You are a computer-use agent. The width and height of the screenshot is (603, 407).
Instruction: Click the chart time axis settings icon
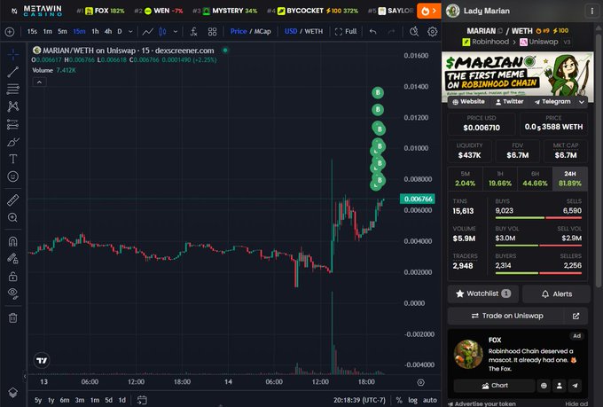point(420,382)
